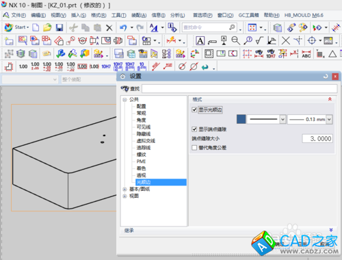Viewport: 342px width, 260px height.
Task: Select the Note text 'A' tool
Action: click(x=200, y=41)
